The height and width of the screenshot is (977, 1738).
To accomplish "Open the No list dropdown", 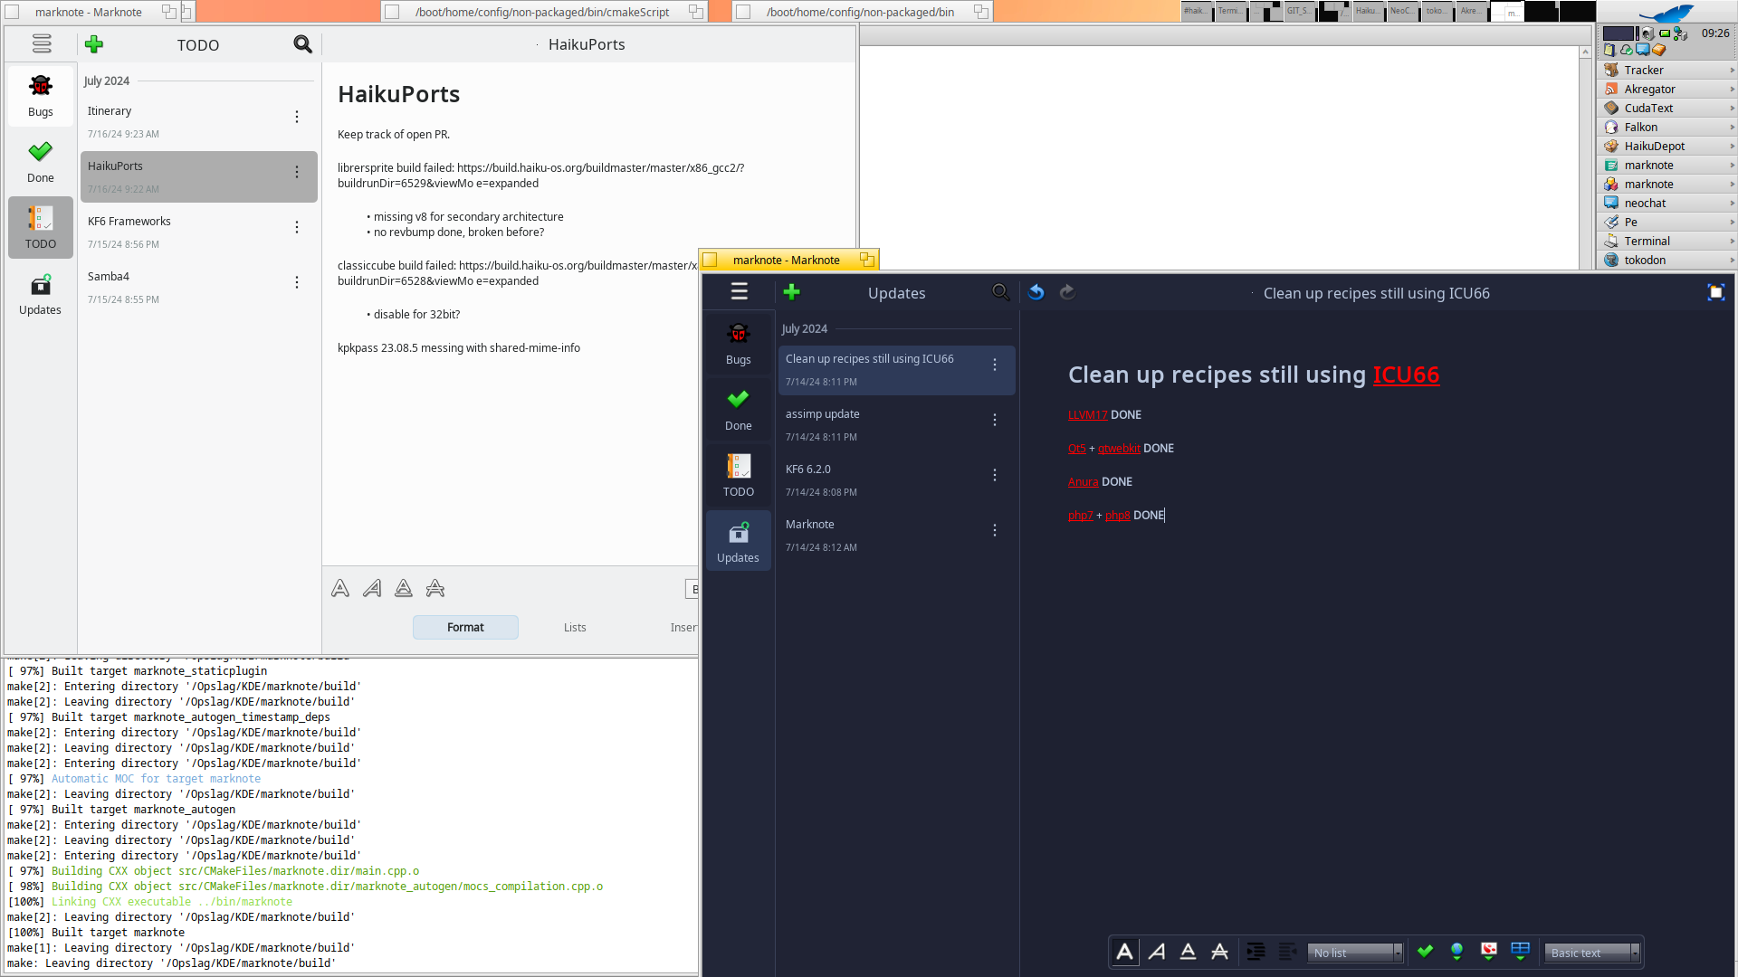I will coord(1355,953).
